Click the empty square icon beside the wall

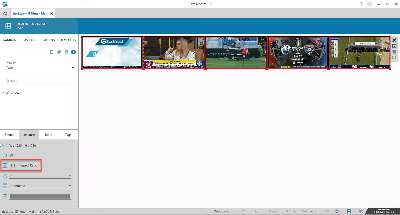pyautogui.click(x=394, y=58)
